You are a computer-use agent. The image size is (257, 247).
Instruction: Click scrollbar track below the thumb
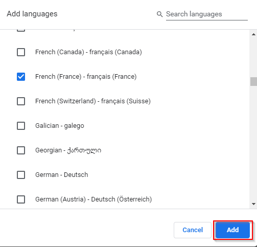(x=253, y=143)
